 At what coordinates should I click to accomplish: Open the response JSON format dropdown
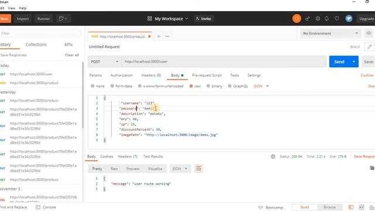[180, 169]
